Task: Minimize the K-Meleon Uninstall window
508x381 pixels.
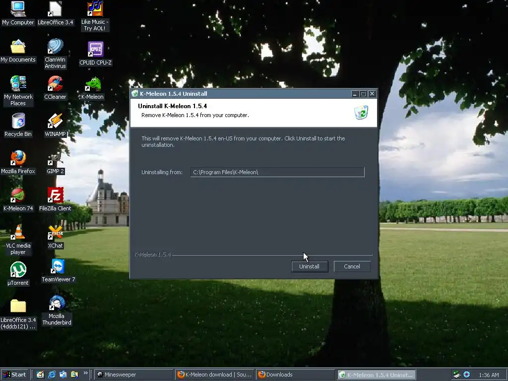Action: (x=355, y=94)
